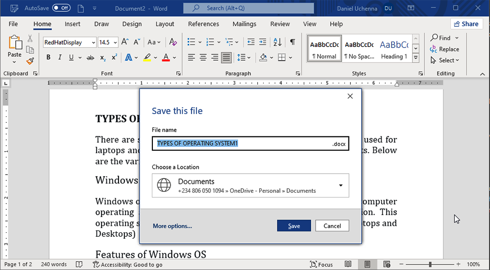
Task: Toggle the AutoSave switch
Action: pyautogui.click(x=61, y=8)
